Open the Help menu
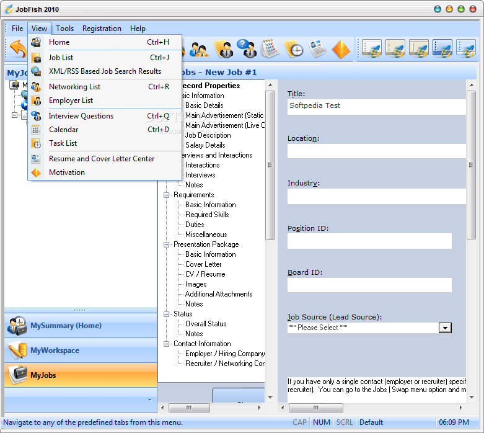 pos(138,29)
